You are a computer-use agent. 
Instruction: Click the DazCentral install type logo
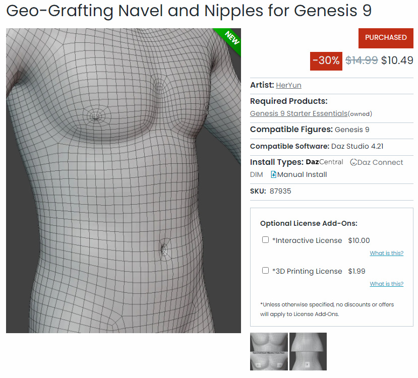click(x=324, y=162)
